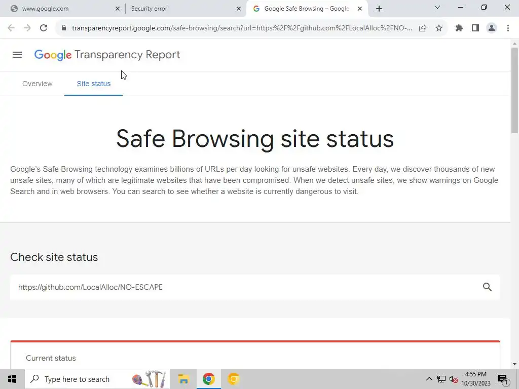Open the Extensions puzzle icon
This screenshot has width=519, height=389.
459,28
